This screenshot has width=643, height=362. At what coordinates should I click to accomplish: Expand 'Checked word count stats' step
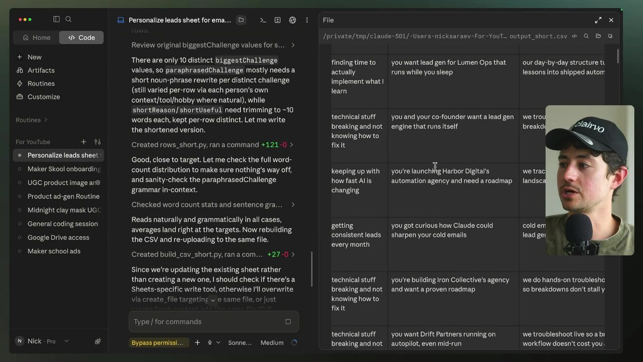212,205
